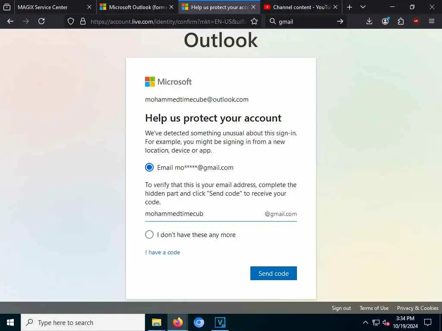Go back with the browser back arrow
This screenshot has height=331, width=442.
pyautogui.click(x=10, y=21)
